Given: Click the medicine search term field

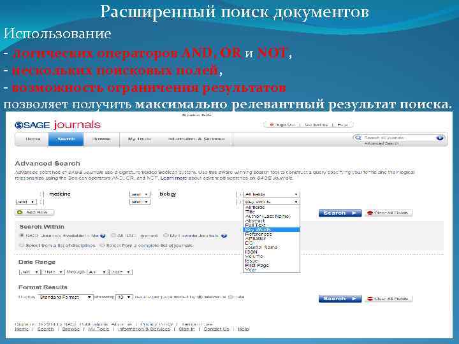Looking at the screenshot, I should tap(85, 194).
